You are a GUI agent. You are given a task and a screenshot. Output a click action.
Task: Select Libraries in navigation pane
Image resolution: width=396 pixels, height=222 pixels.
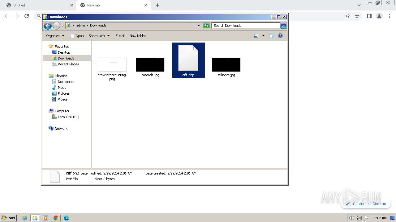click(61, 76)
